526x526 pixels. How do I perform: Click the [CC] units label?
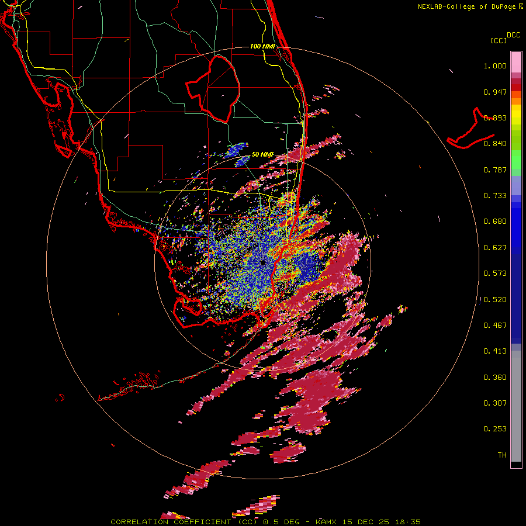[499, 40]
